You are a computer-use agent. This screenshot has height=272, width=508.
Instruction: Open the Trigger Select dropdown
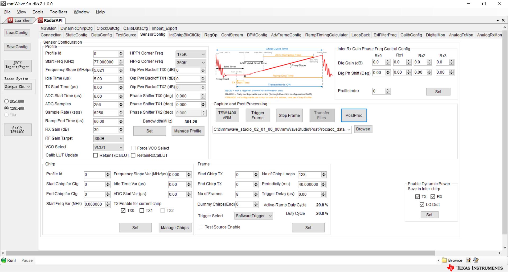[x=254, y=216]
